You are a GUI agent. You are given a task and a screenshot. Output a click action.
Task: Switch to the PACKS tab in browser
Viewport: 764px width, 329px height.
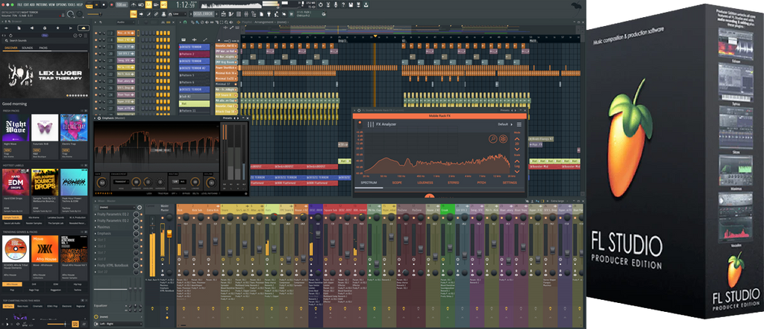coord(43,48)
